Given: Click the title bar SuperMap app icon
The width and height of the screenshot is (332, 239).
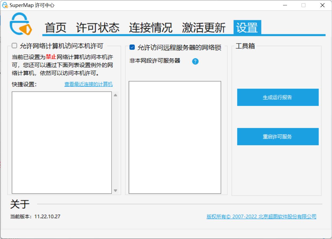Looking at the screenshot, I should (5, 5).
